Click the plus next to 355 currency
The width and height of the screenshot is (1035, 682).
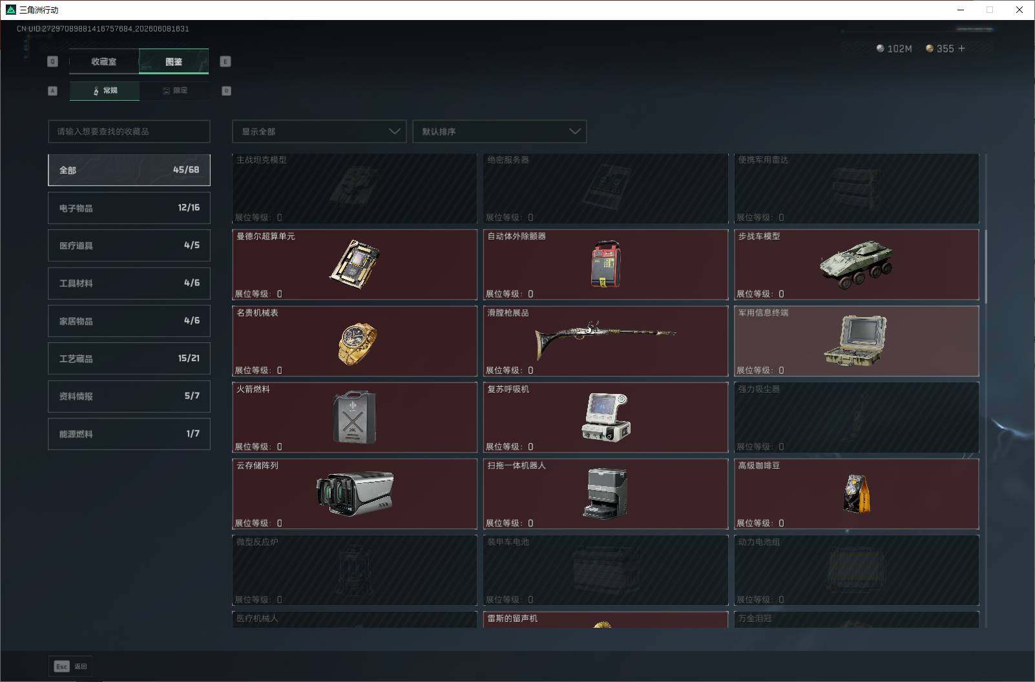(x=961, y=48)
